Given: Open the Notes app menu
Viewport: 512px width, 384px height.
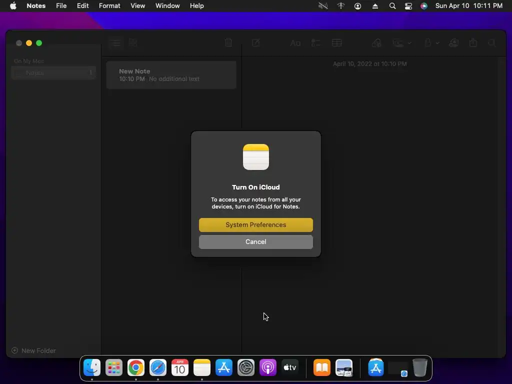Looking at the screenshot, I should tap(36, 5).
